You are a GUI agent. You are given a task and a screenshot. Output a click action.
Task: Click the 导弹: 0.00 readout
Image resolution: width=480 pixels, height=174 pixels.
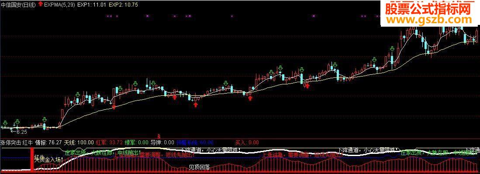pos(162,142)
